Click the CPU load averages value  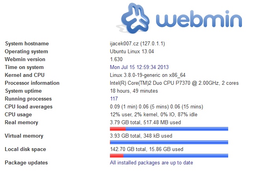(156, 107)
